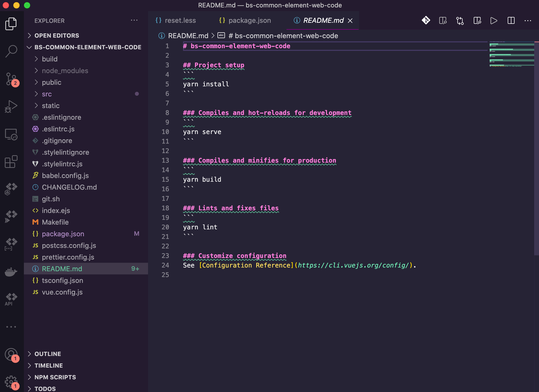
Task: Open postcss.config.js in the explorer
Action: [x=86, y=245]
